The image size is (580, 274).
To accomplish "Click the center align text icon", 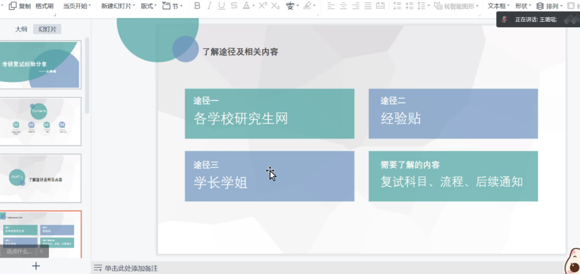I will pyautogui.click(x=343, y=6).
